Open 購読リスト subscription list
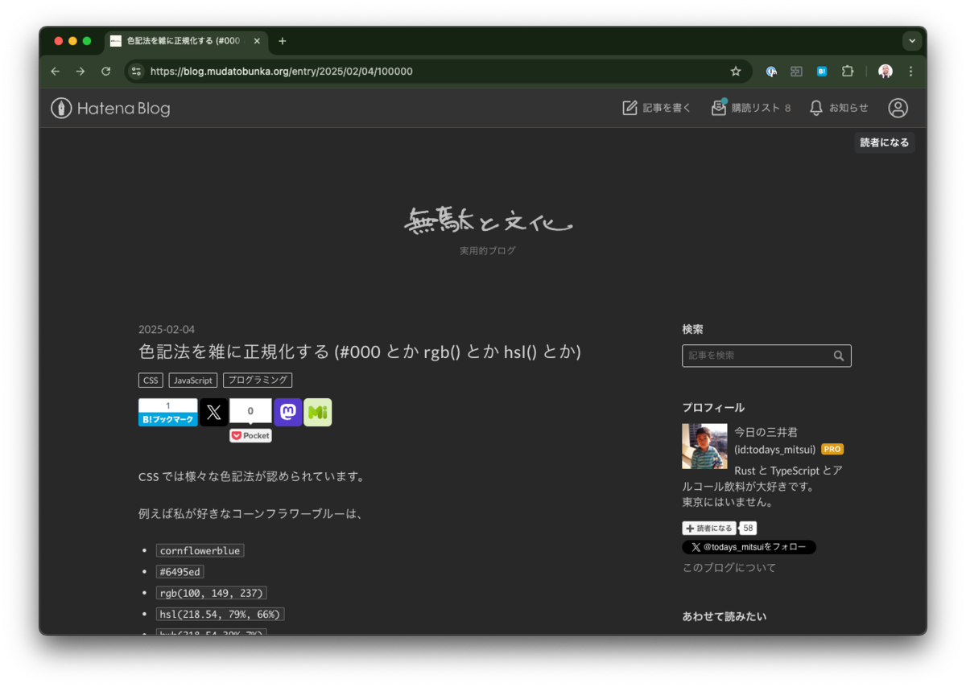Image resolution: width=966 pixels, height=687 pixels. pos(751,108)
